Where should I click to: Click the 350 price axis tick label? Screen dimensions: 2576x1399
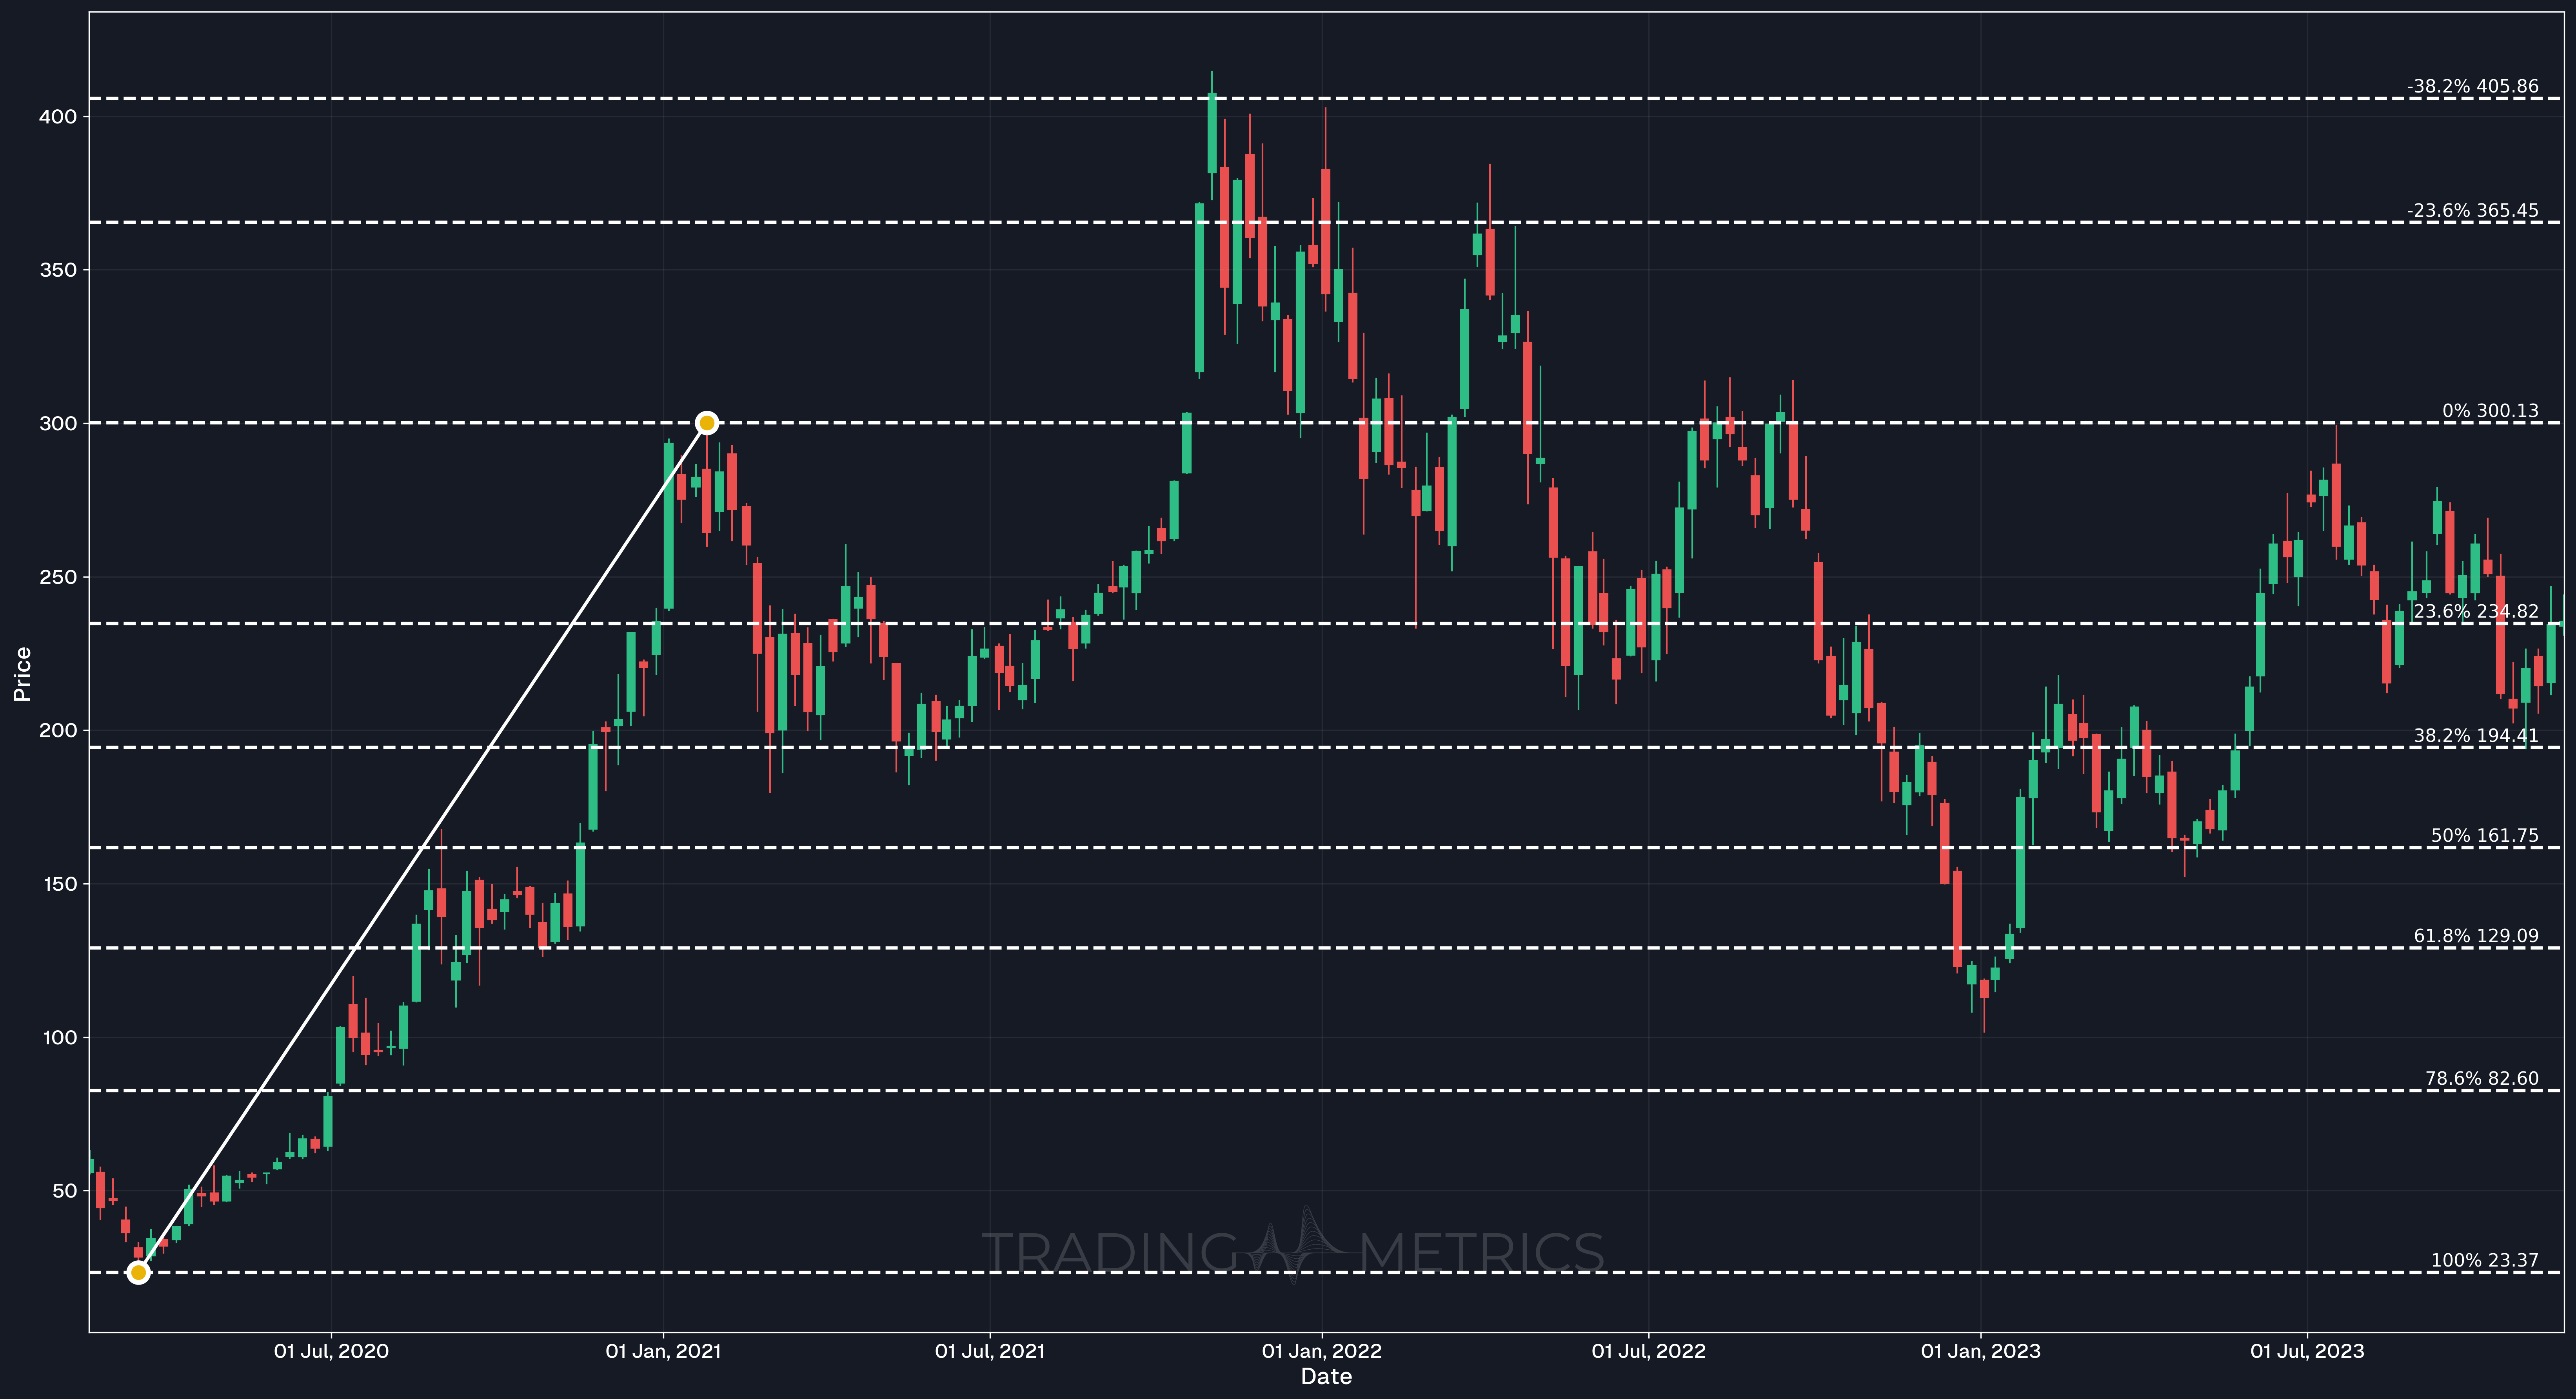click(x=58, y=270)
